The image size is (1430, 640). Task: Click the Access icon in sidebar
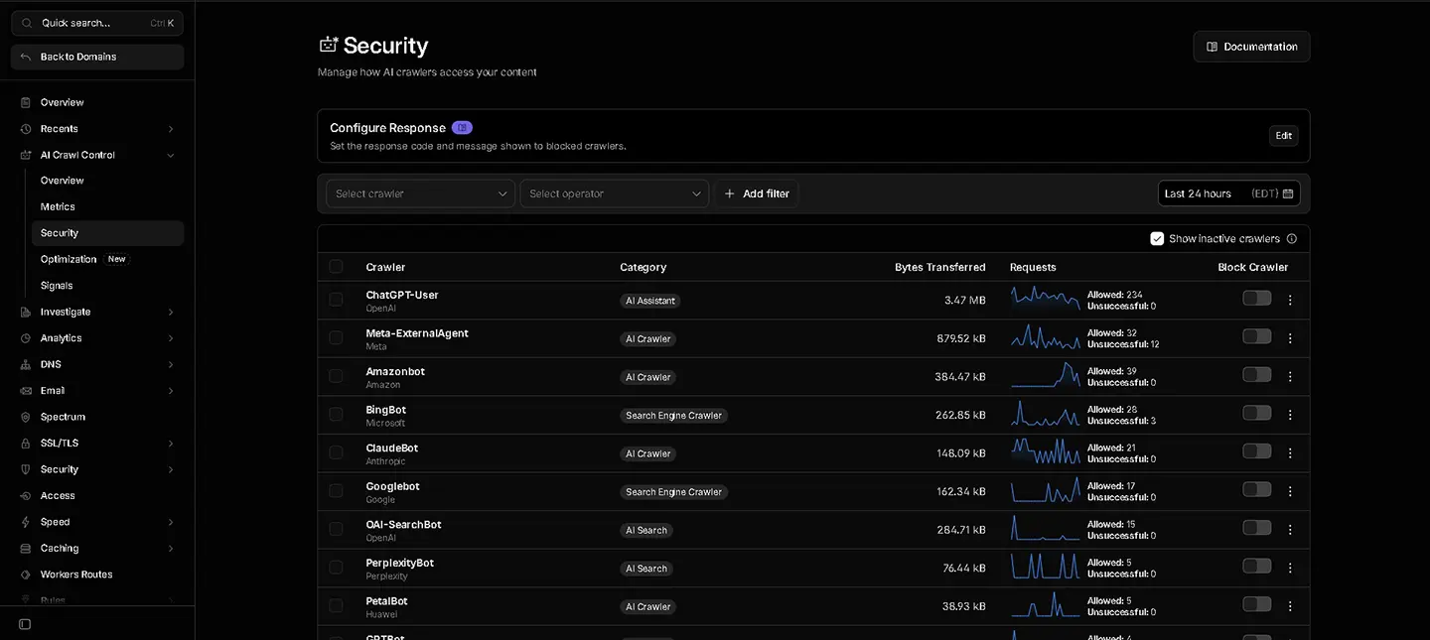(x=26, y=496)
